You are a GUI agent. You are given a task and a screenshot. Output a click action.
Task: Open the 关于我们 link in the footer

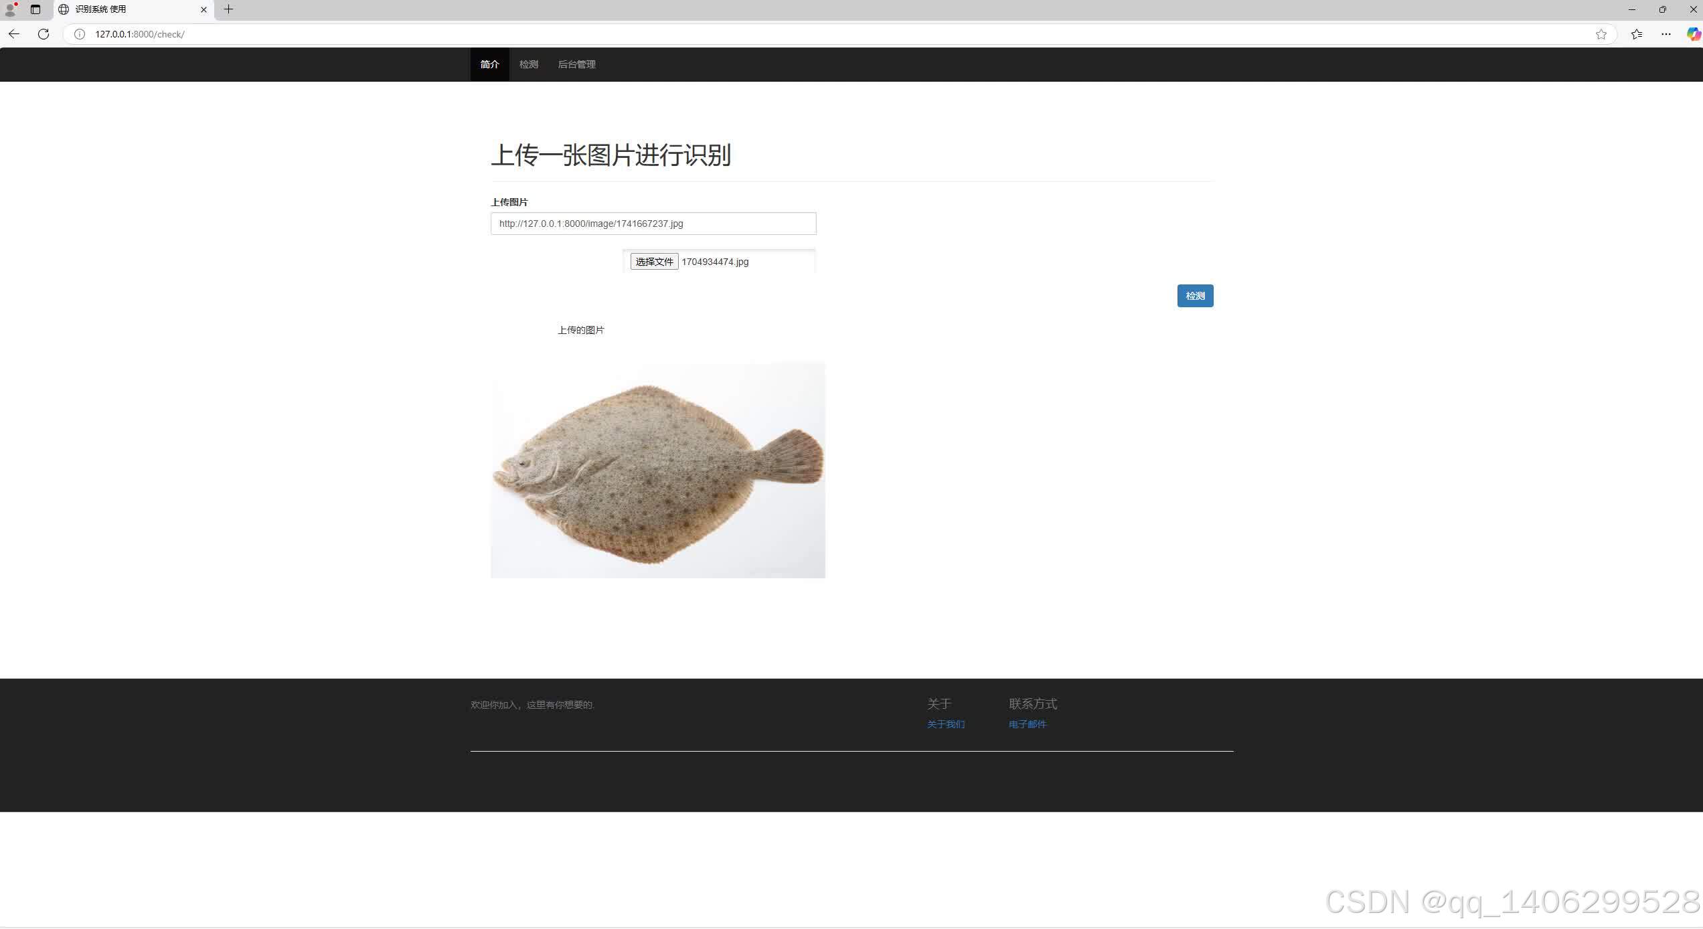945,724
